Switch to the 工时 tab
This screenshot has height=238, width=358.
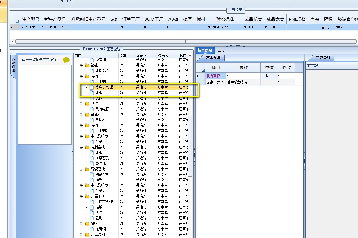point(221,50)
